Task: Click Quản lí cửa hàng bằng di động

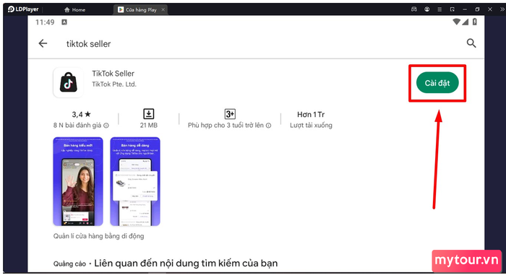Action: 99,236
